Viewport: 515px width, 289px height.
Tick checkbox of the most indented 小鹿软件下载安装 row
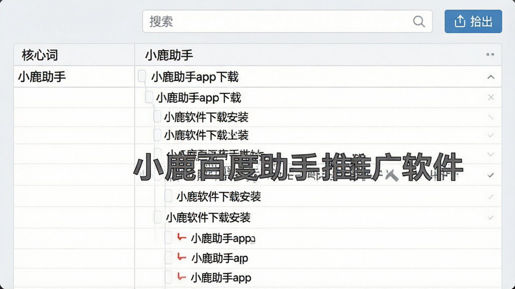click(x=168, y=196)
